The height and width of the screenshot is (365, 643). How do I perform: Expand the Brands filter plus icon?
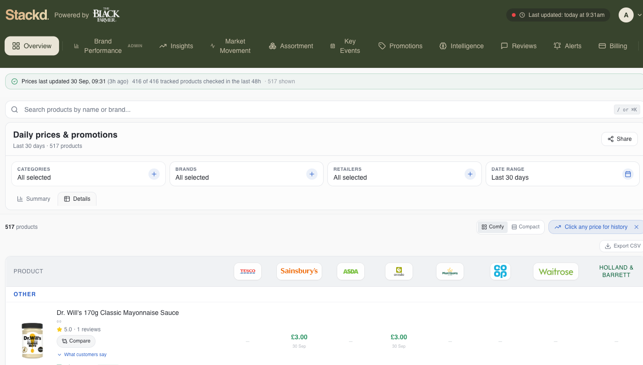(x=312, y=174)
